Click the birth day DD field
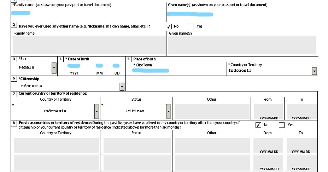 pyautogui.click(x=116, y=66)
